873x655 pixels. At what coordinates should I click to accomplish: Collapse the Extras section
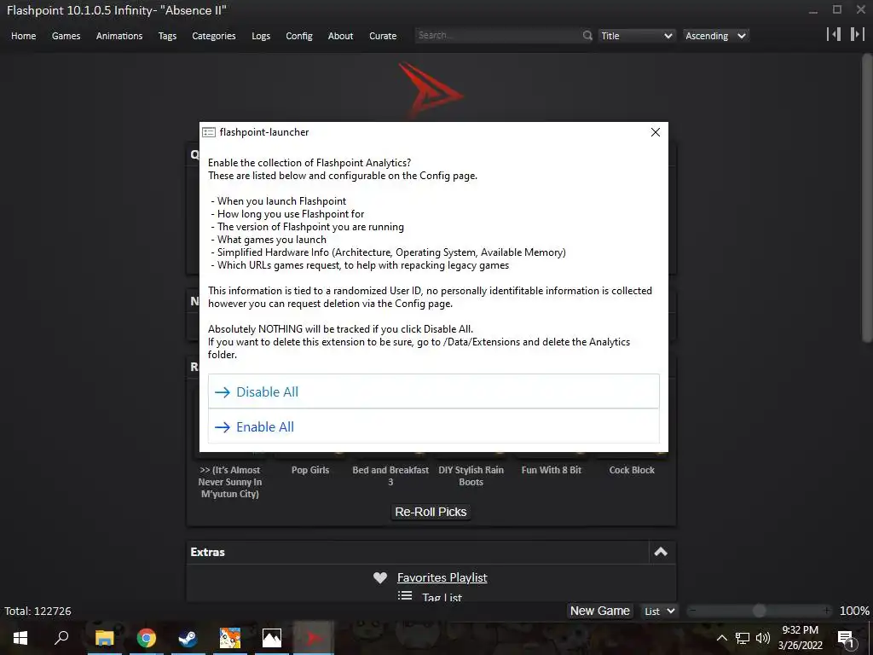661,552
